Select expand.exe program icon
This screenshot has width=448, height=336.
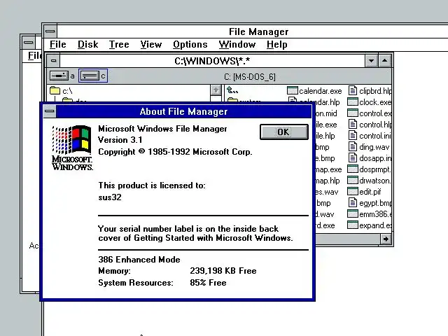[x=353, y=225]
